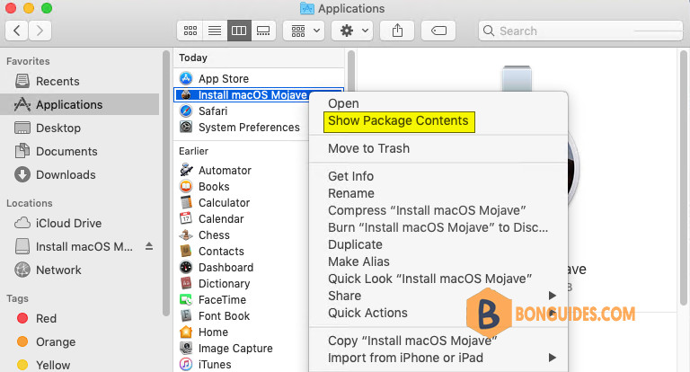The height and width of the screenshot is (372, 690).
Task: Switch to icon view
Action: (x=190, y=31)
